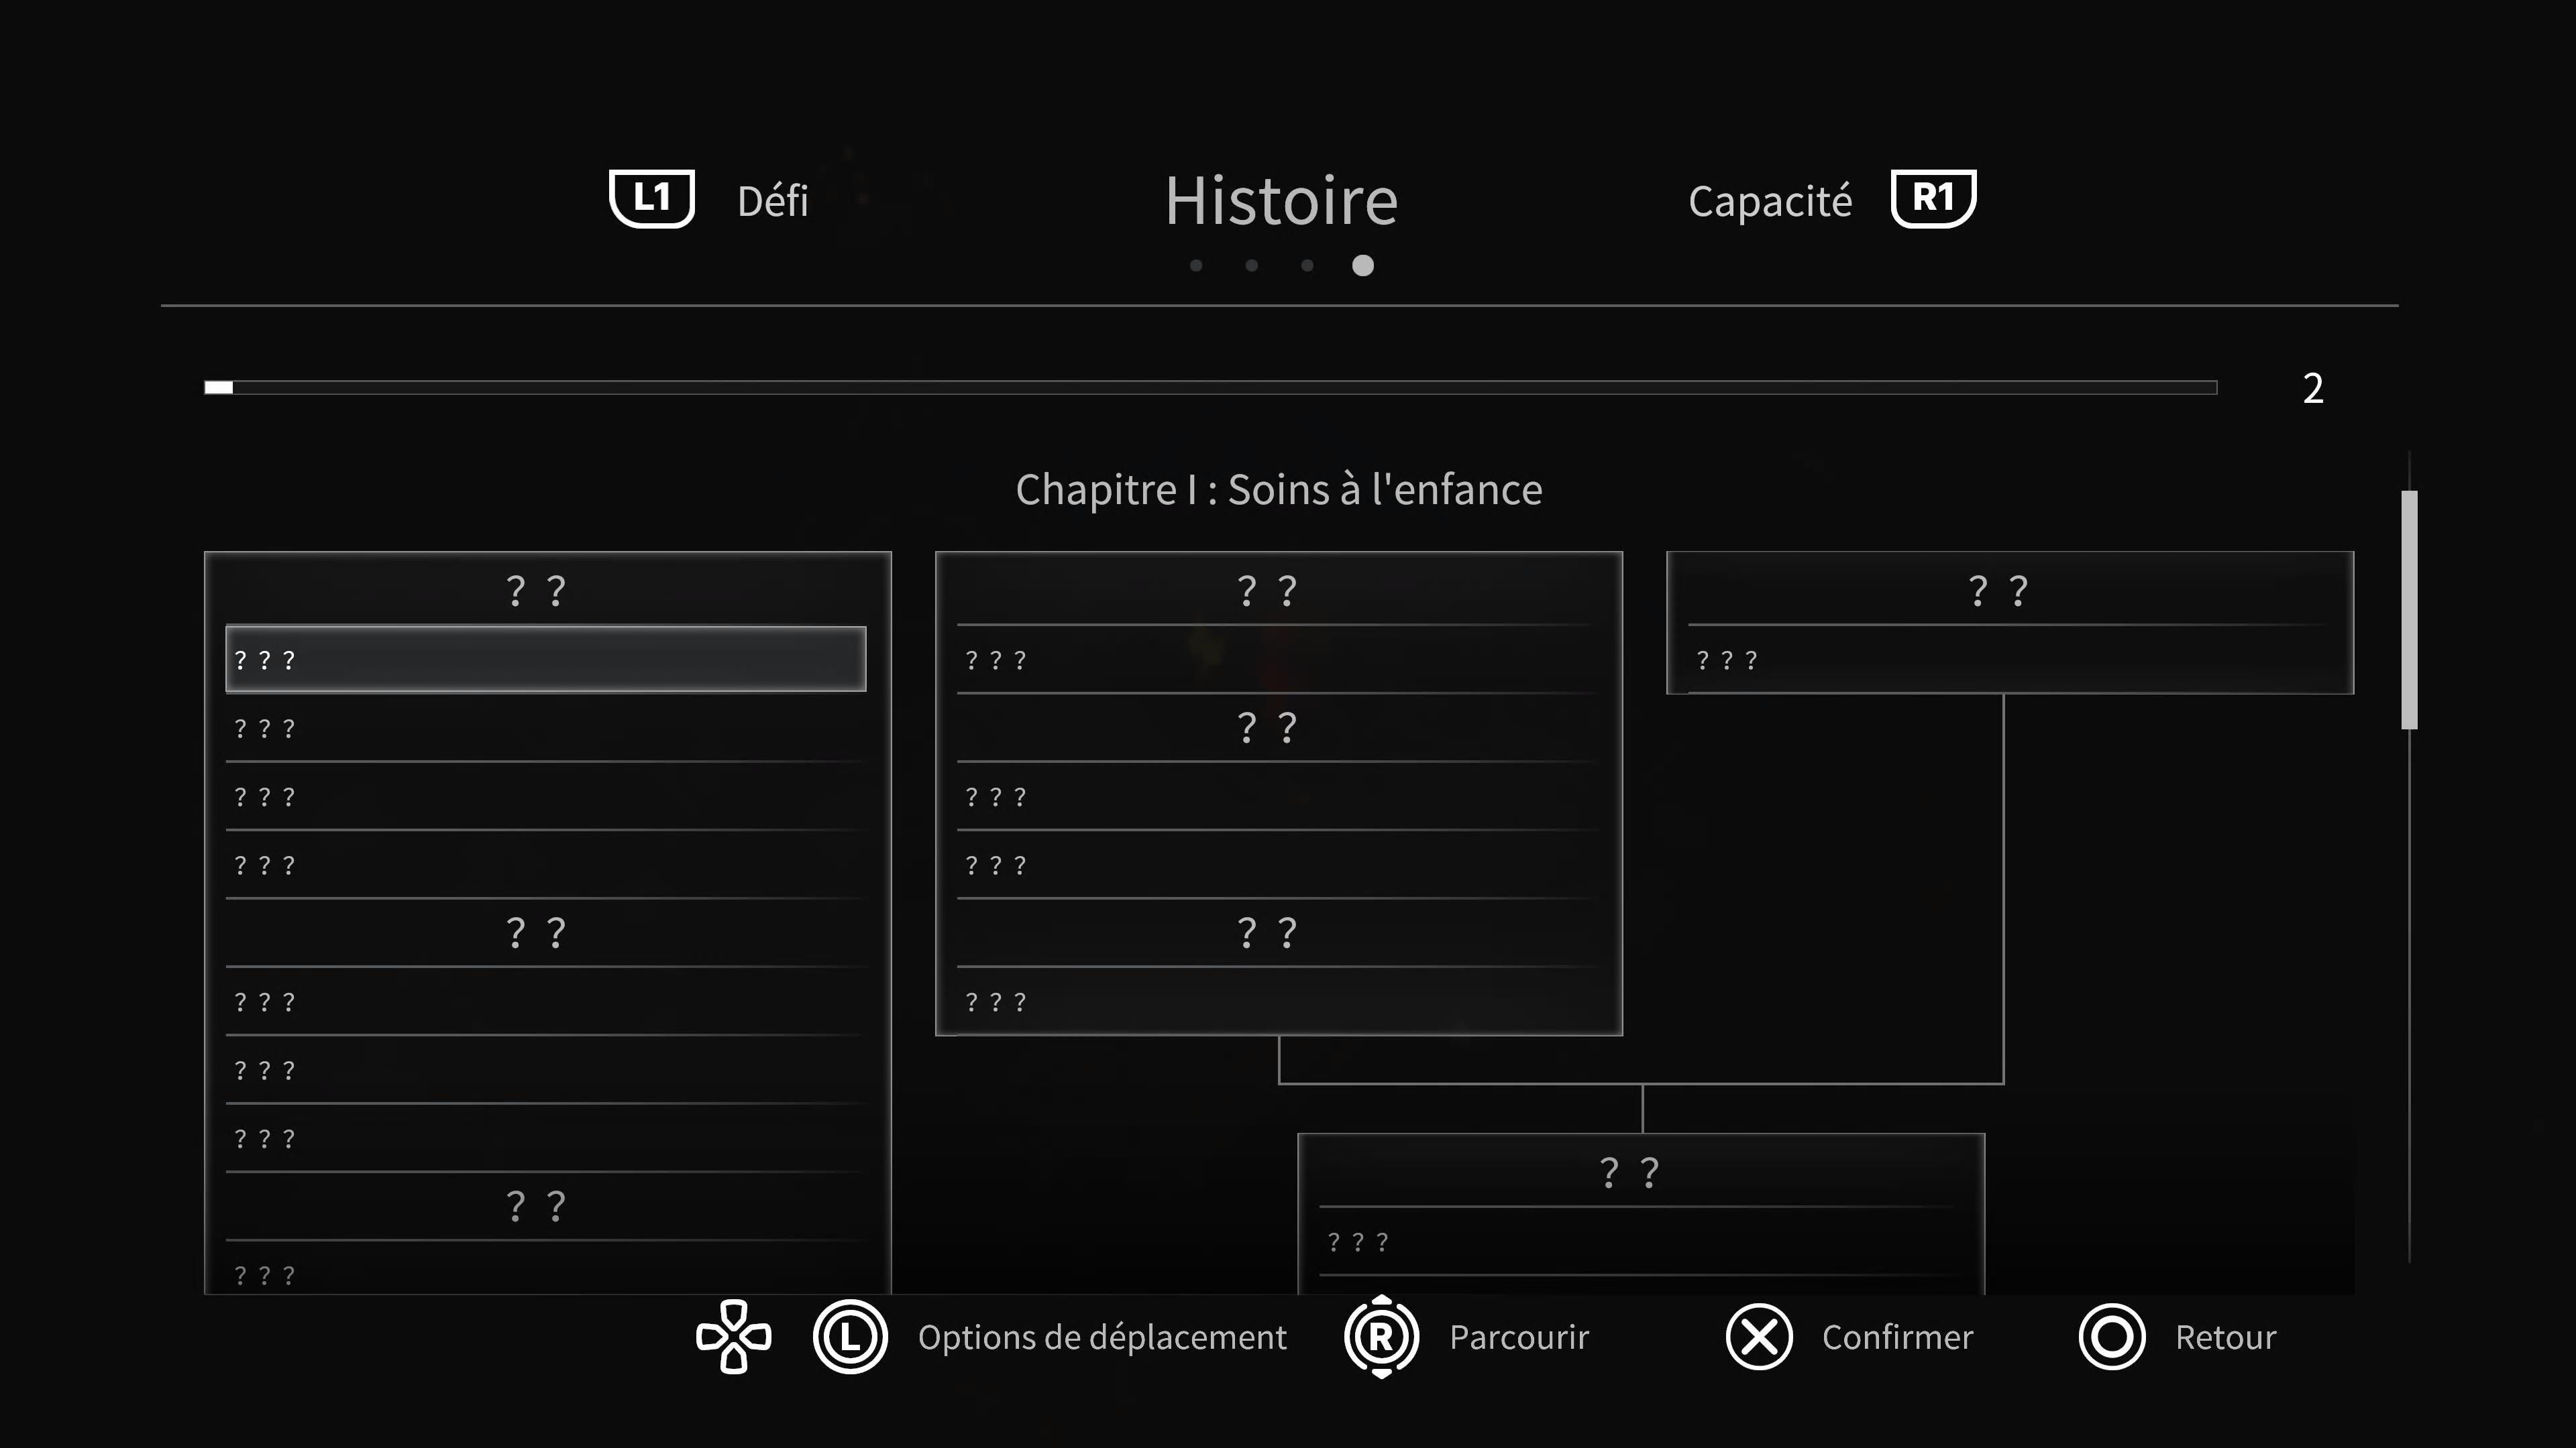Select the large highlighted page indicator dot
Image resolution: width=2576 pixels, height=1448 pixels.
point(1362,265)
